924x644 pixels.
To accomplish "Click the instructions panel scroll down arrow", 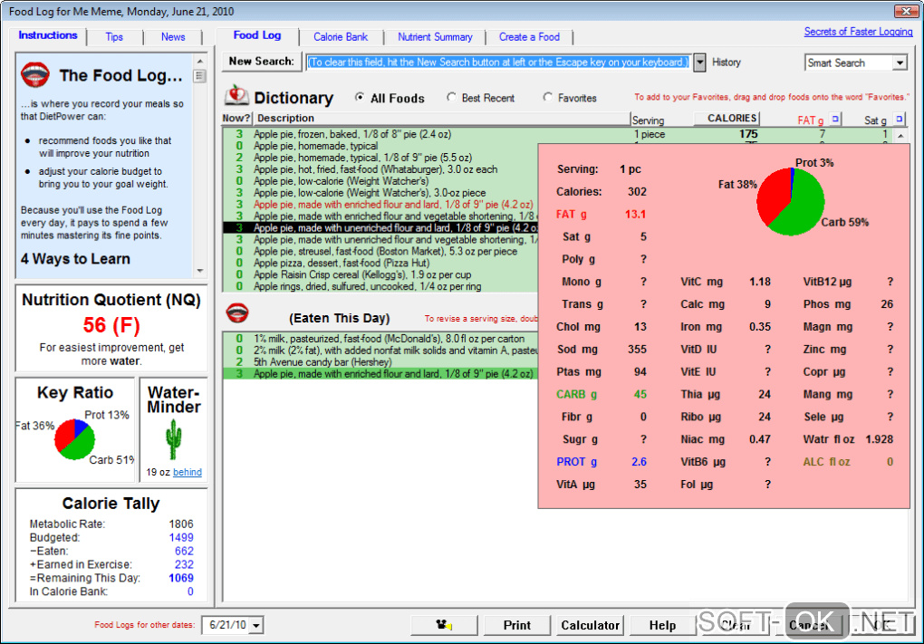I will click(200, 271).
